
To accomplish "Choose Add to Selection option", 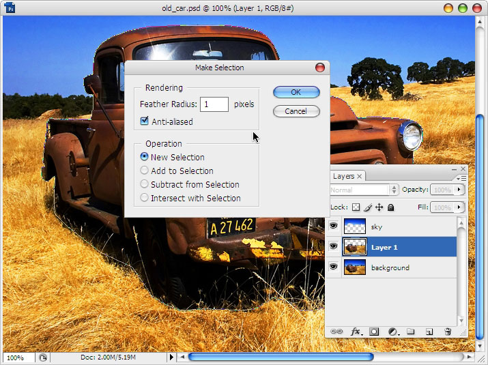I will click(144, 170).
